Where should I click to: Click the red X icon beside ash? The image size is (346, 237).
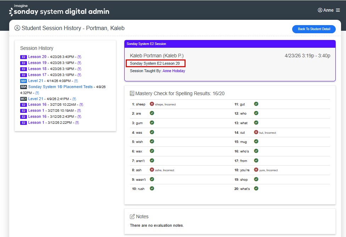pos(152,170)
